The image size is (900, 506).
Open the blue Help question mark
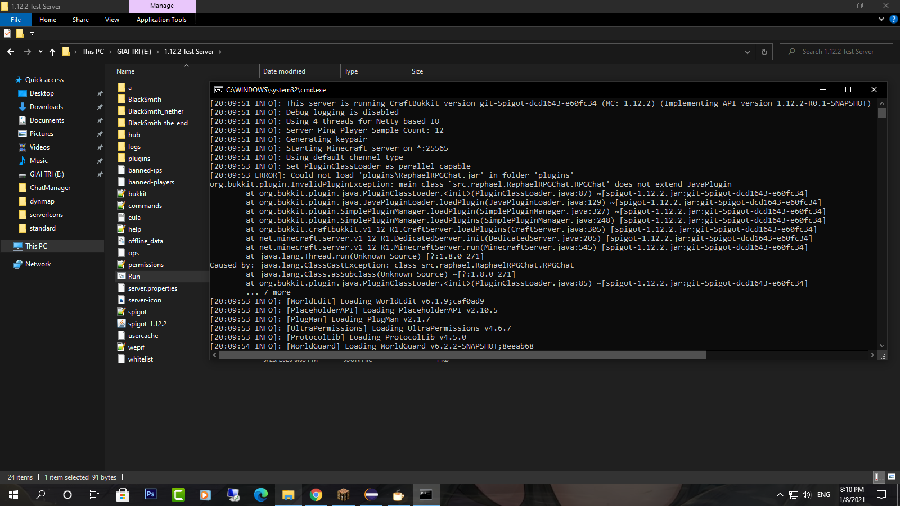pos(893,19)
